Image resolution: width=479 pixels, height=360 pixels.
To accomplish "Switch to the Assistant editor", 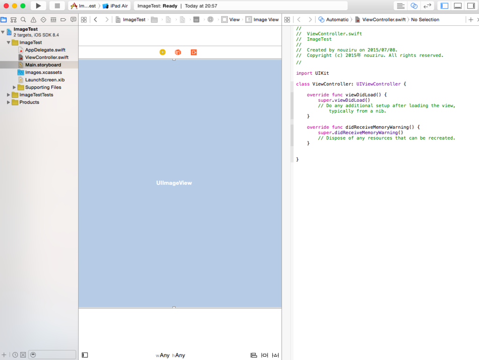I will [414, 6].
